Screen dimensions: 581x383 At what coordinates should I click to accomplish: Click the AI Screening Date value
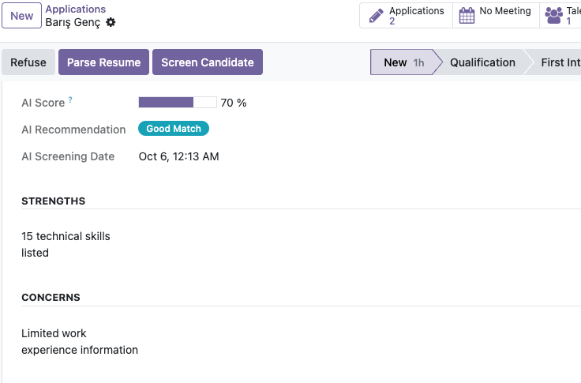(178, 156)
